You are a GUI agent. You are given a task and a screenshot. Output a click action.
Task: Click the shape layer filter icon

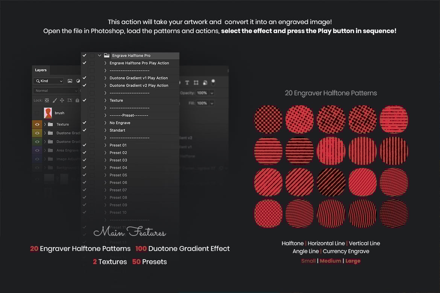(196, 82)
